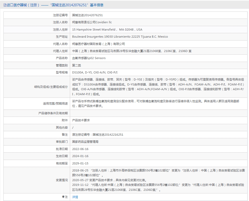Click intended use text starting 该产品与手持式脉搏

tap(156, 104)
